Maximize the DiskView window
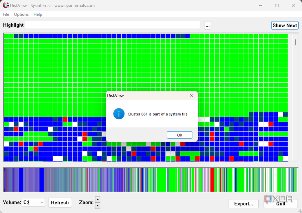Image resolution: width=302 pixels, height=213 pixels. pos(277,6)
